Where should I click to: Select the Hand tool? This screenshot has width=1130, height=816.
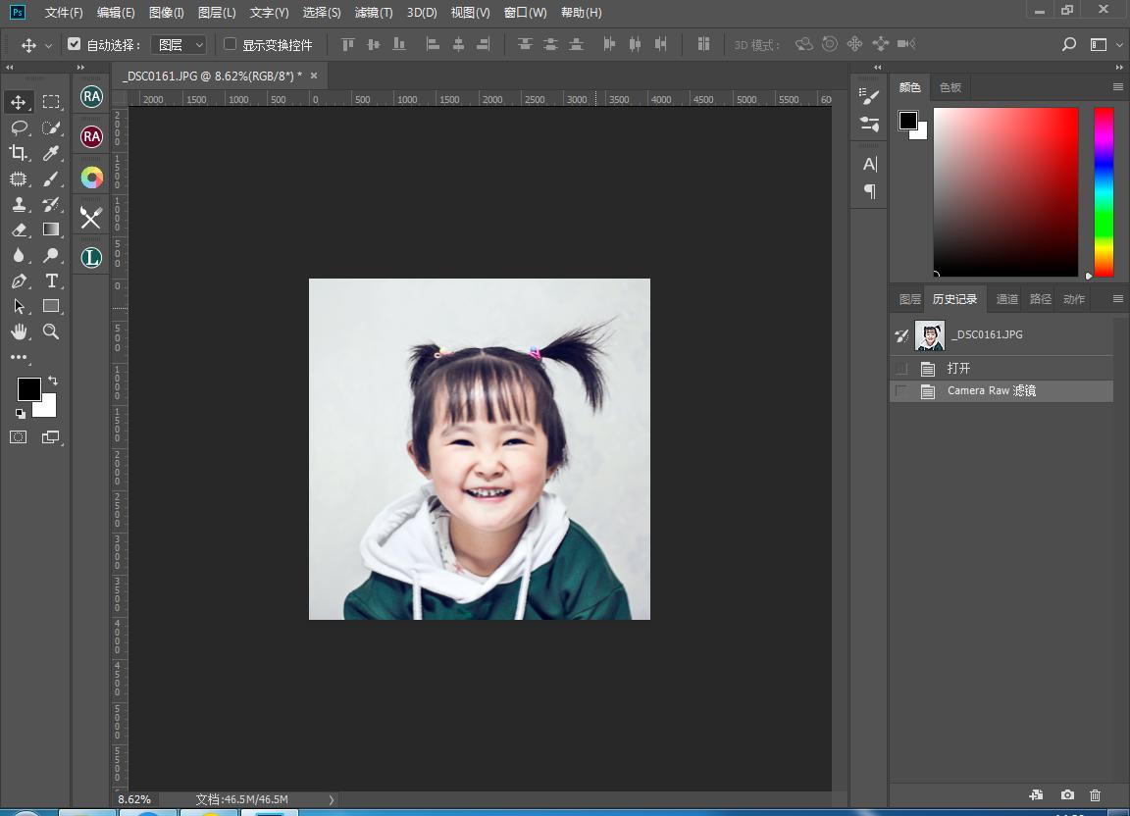point(19,332)
